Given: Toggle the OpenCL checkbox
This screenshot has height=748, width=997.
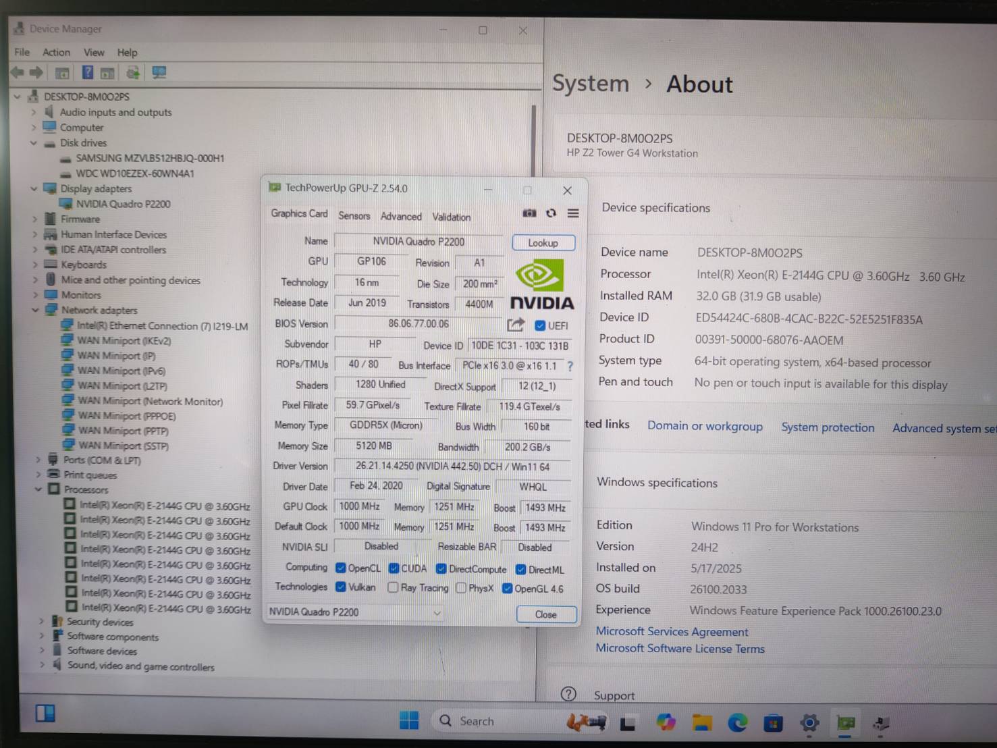Looking at the screenshot, I should coord(341,568).
